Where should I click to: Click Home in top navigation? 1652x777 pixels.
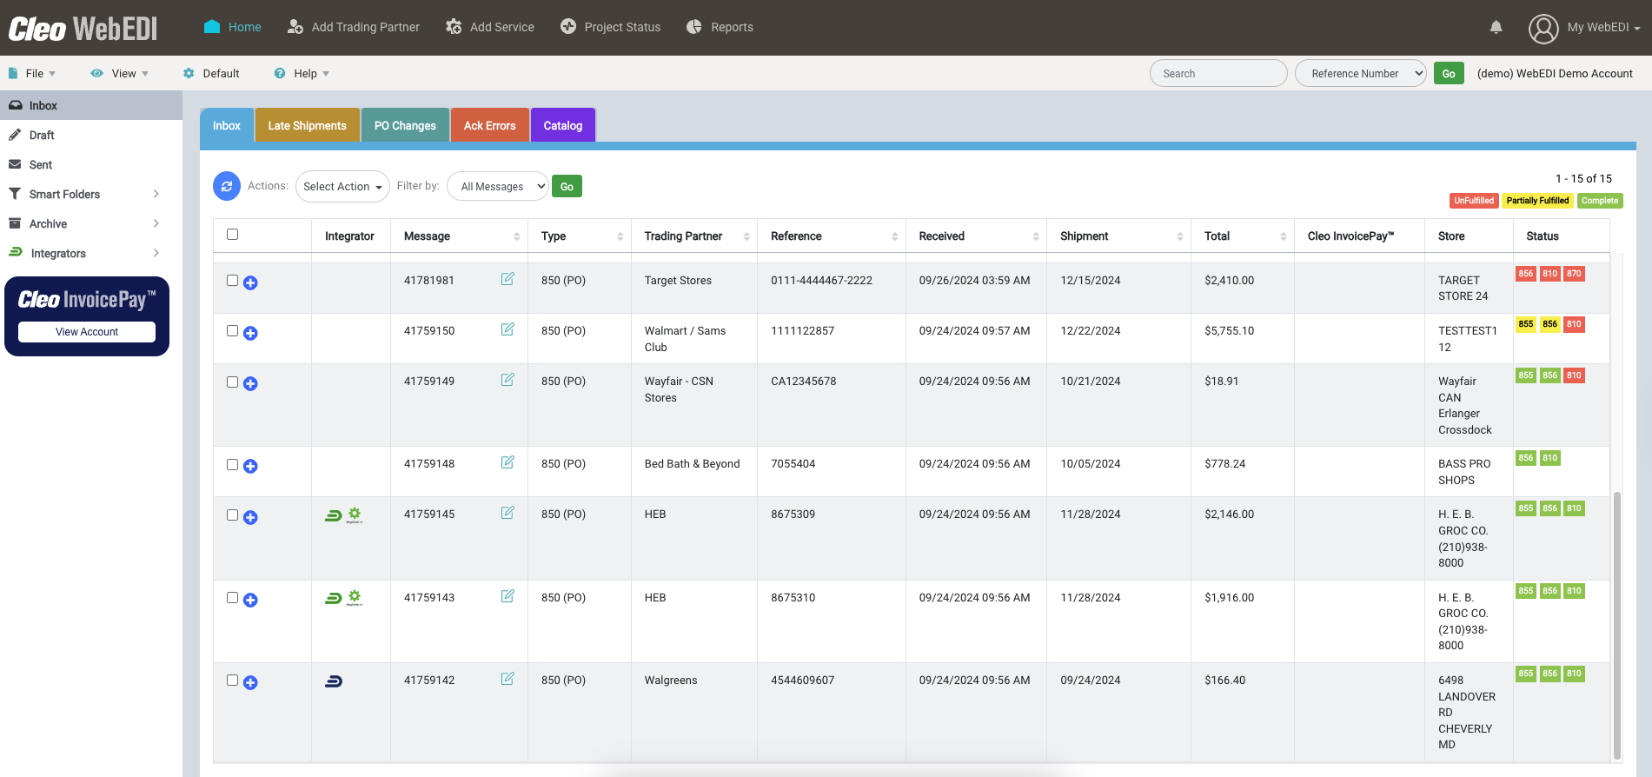point(232,27)
